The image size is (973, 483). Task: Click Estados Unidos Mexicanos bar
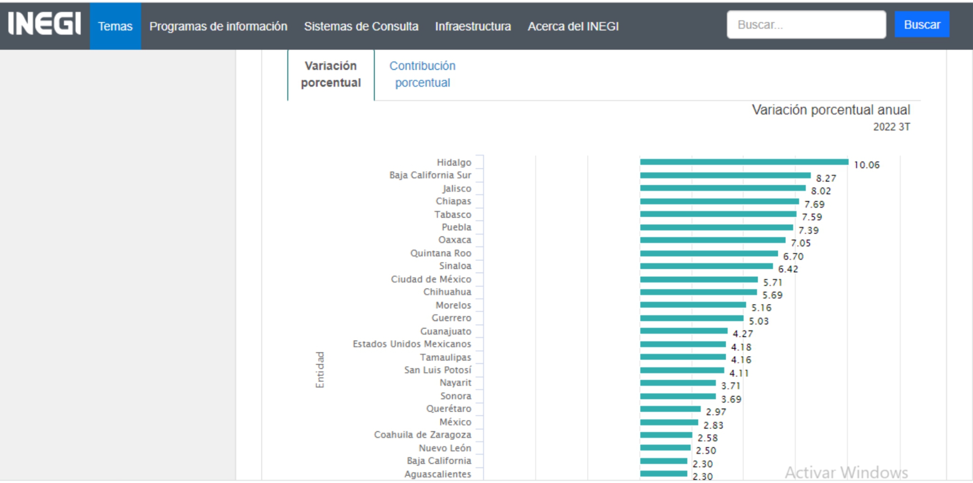[682, 344]
